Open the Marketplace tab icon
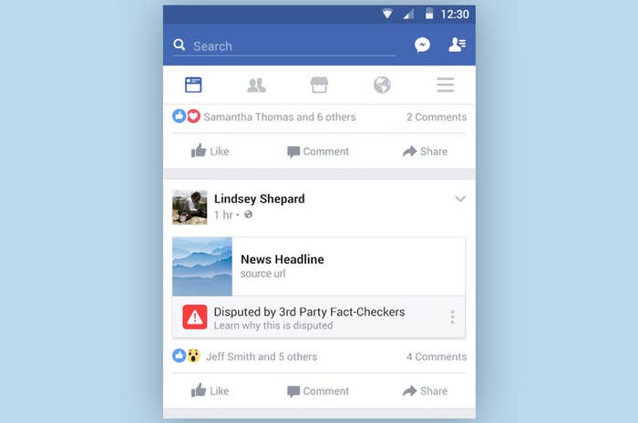 pyautogui.click(x=319, y=85)
